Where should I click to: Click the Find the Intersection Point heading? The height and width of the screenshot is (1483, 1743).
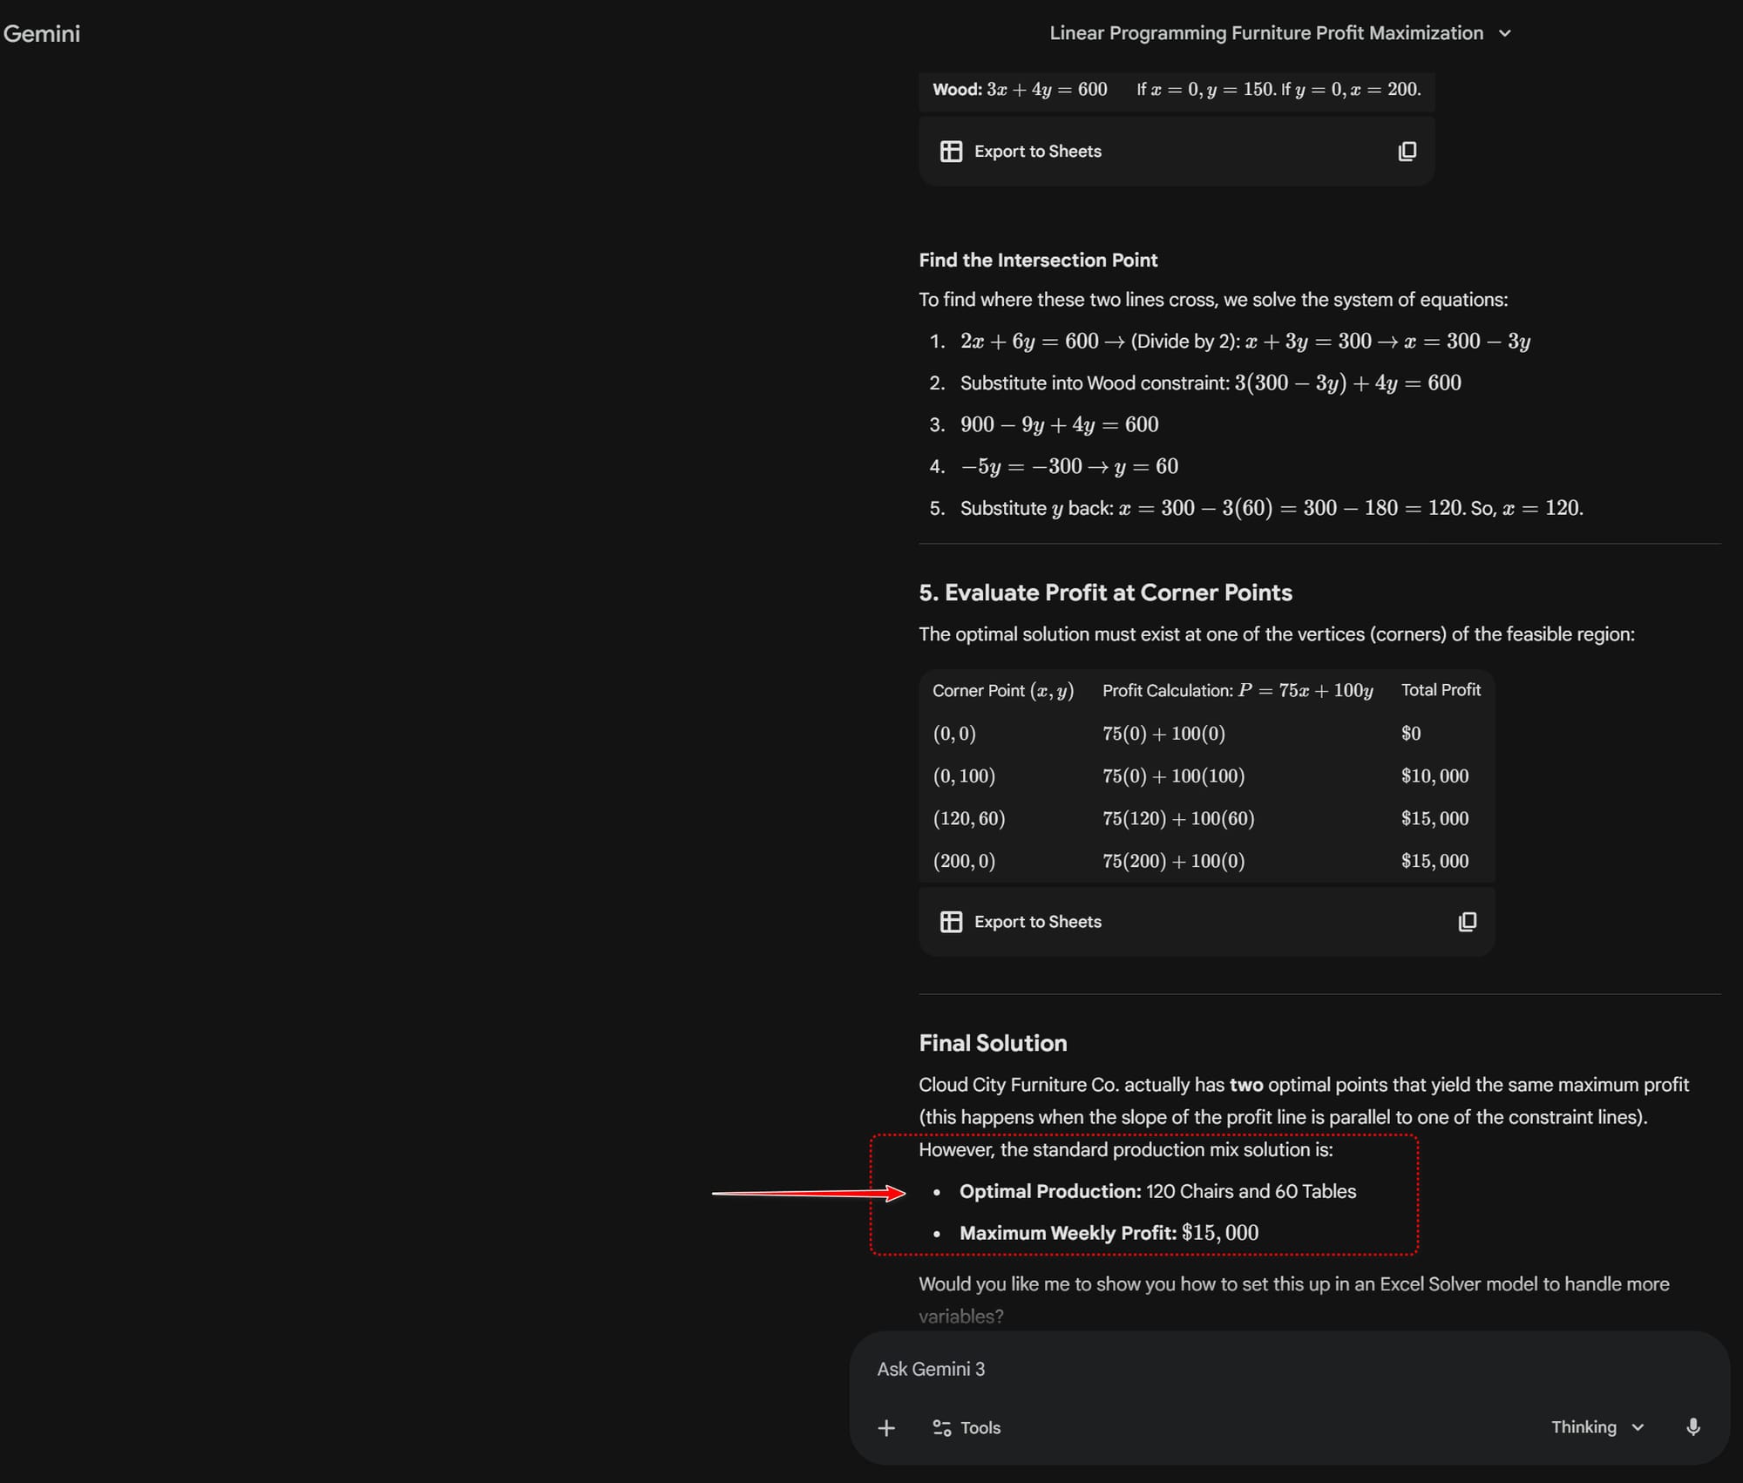click(1038, 260)
